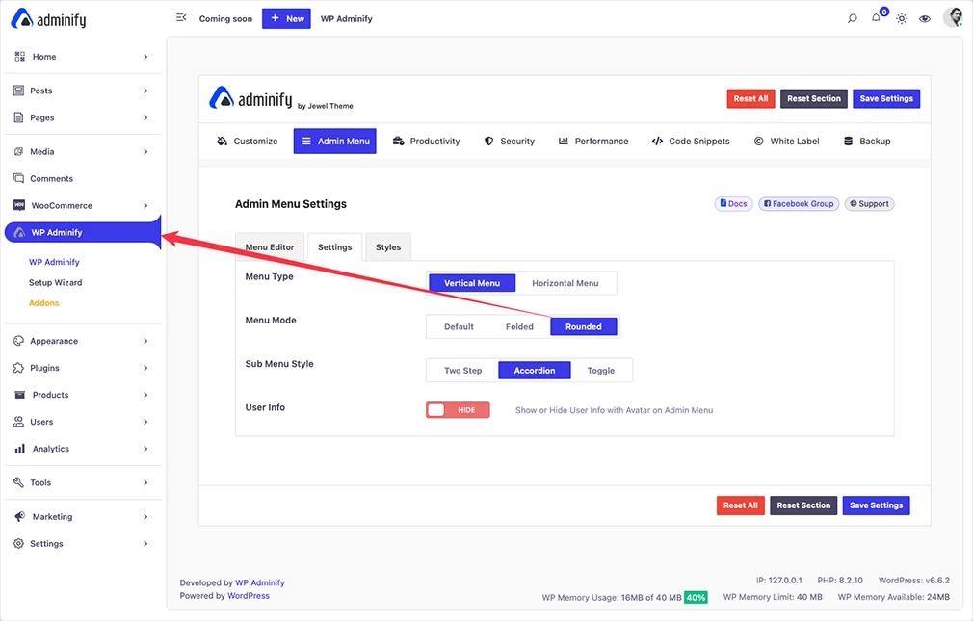Select Vertical Menu type

pos(472,283)
